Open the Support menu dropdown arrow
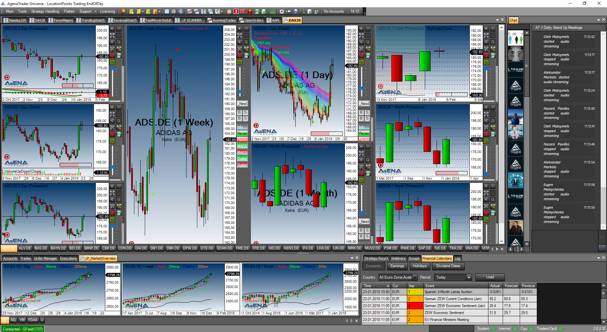 point(95,11)
